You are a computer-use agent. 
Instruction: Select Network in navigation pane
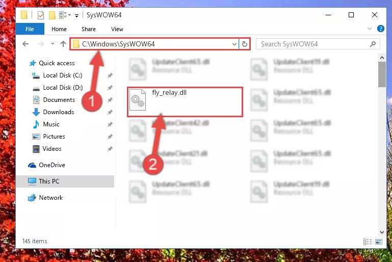point(45,198)
